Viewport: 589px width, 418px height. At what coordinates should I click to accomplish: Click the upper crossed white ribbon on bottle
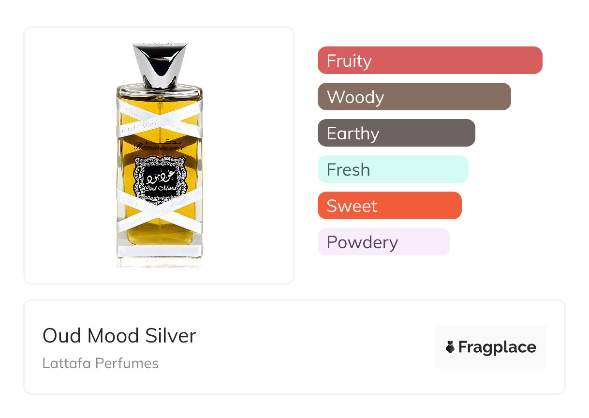pyautogui.click(x=160, y=118)
